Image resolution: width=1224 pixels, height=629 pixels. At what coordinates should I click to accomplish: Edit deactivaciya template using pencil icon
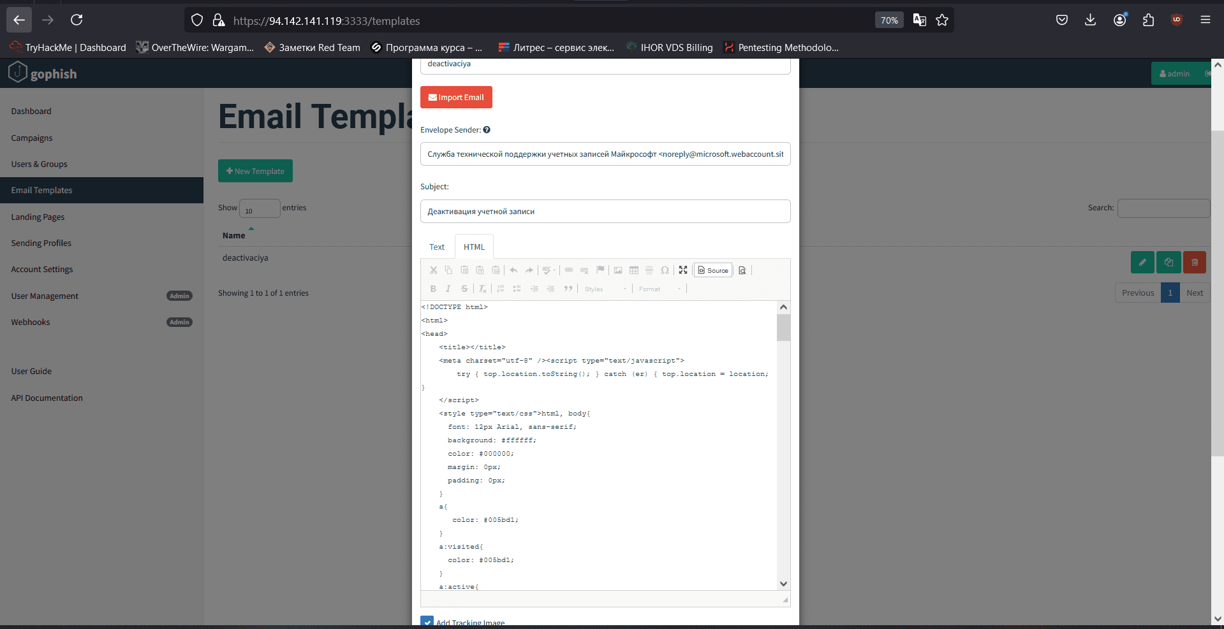pos(1142,262)
